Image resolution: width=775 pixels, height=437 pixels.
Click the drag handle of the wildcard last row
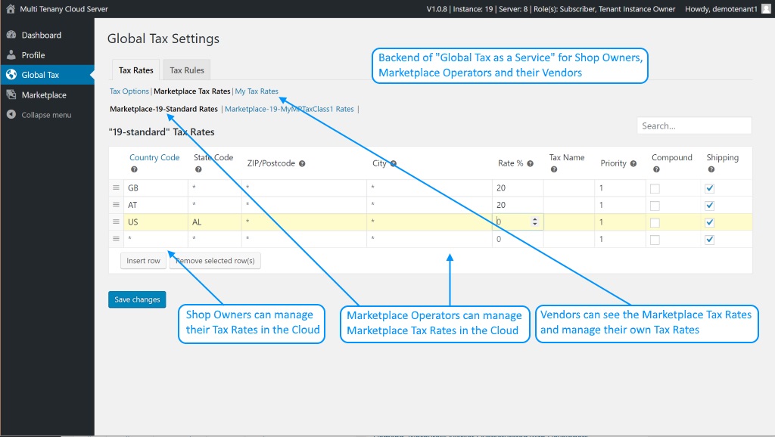(116, 238)
